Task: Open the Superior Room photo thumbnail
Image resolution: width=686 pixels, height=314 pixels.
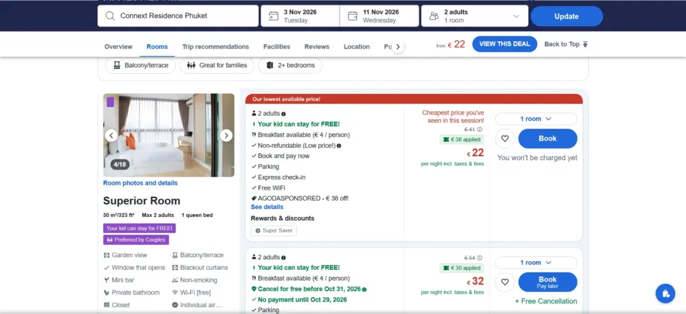Action: pyautogui.click(x=169, y=135)
